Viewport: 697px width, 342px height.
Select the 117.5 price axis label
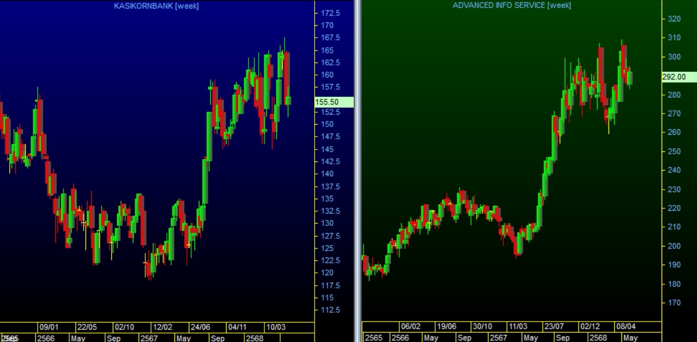pyautogui.click(x=331, y=285)
